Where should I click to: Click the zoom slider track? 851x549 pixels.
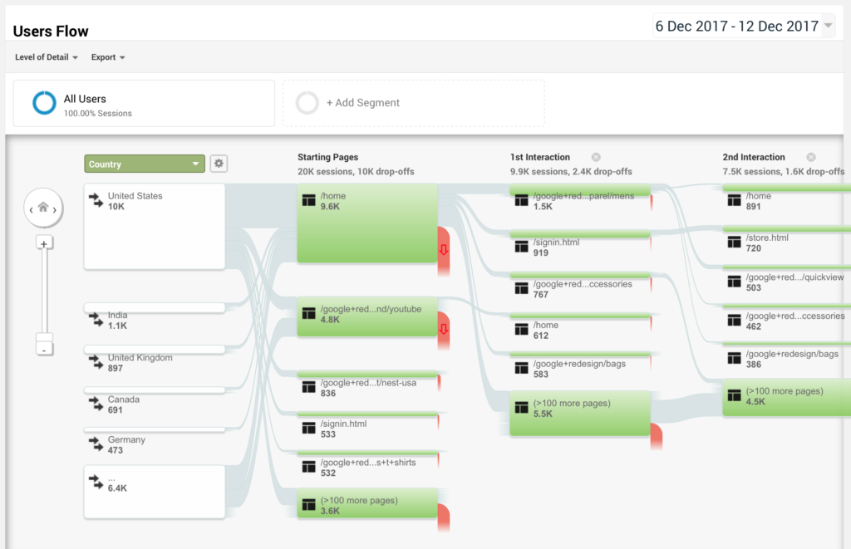(x=44, y=291)
